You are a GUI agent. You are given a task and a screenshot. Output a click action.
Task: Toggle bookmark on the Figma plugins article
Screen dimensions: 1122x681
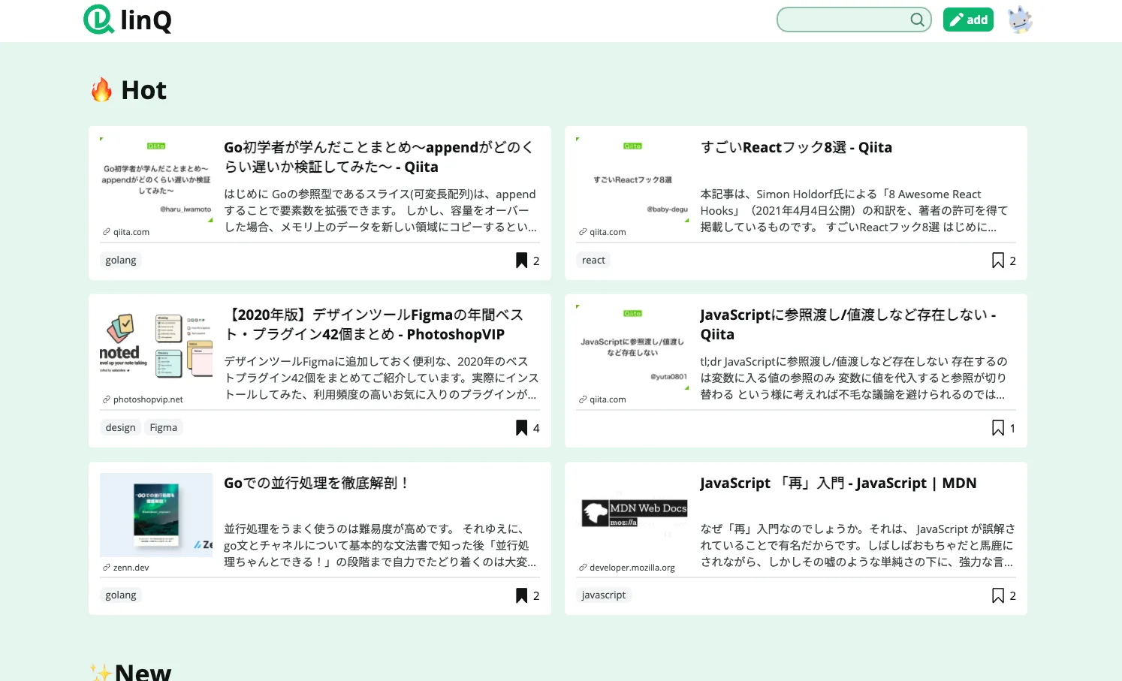coord(520,427)
